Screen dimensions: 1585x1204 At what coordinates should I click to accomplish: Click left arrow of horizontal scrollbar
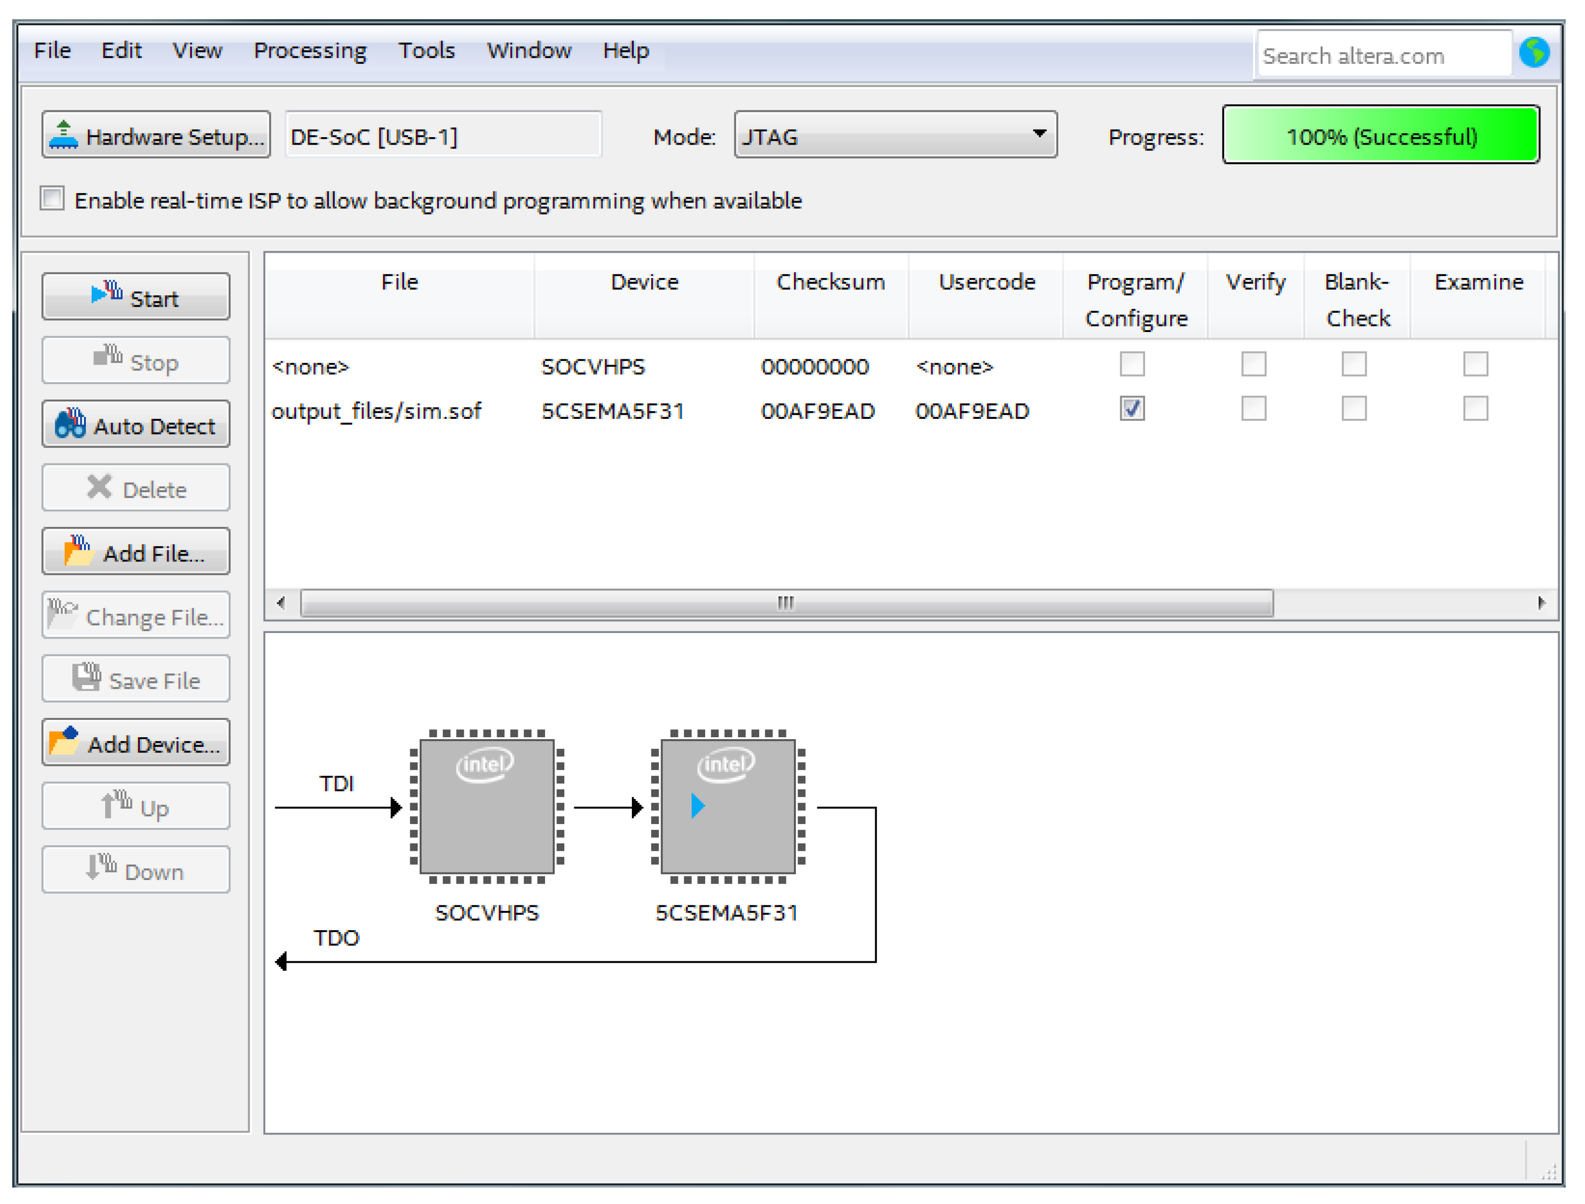281,603
